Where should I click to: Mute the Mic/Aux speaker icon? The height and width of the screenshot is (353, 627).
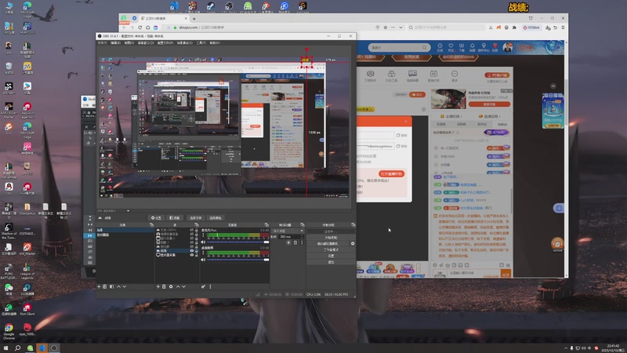coord(203,242)
